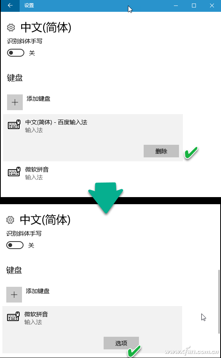
Task: Select the 微软拼音 entry in the upper list
Action: 93,173
